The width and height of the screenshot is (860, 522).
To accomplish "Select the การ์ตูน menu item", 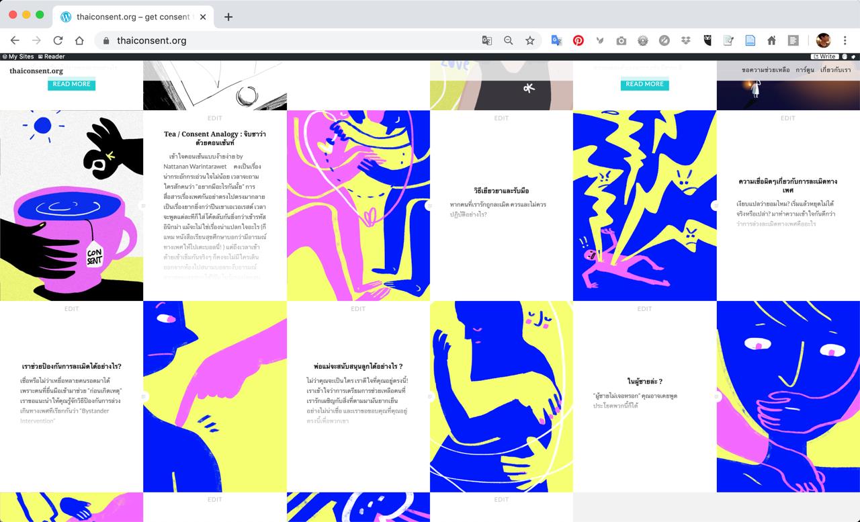I will click(x=804, y=70).
